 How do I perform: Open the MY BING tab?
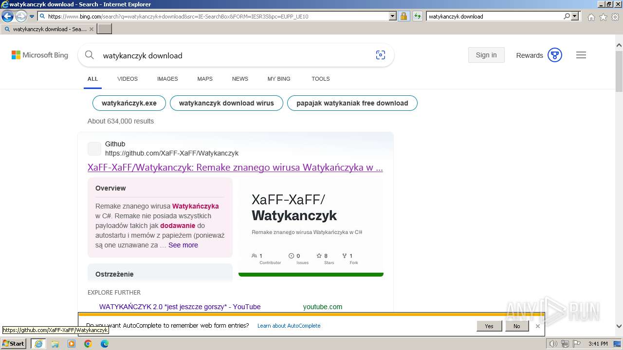pyautogui.click(x=279, y=79)
